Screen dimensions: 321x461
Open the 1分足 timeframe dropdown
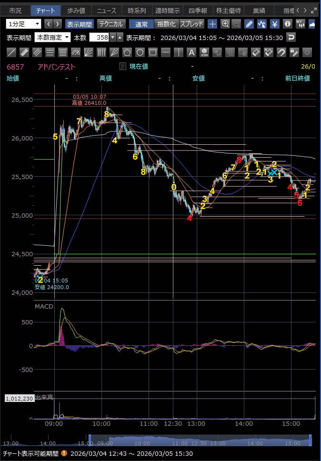(x=24, y=24)
